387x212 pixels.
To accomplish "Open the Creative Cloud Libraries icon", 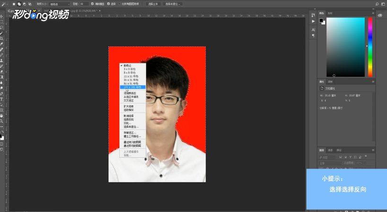I will (x=380, y=15).
